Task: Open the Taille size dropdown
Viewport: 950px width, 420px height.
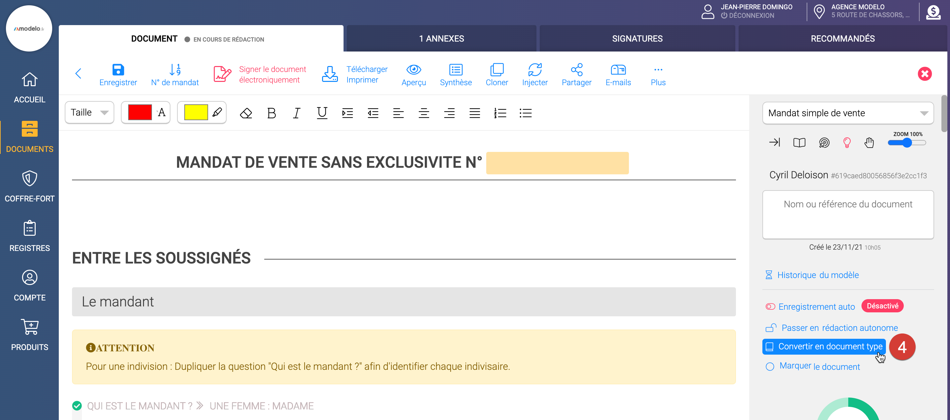Action: [89, 113]
